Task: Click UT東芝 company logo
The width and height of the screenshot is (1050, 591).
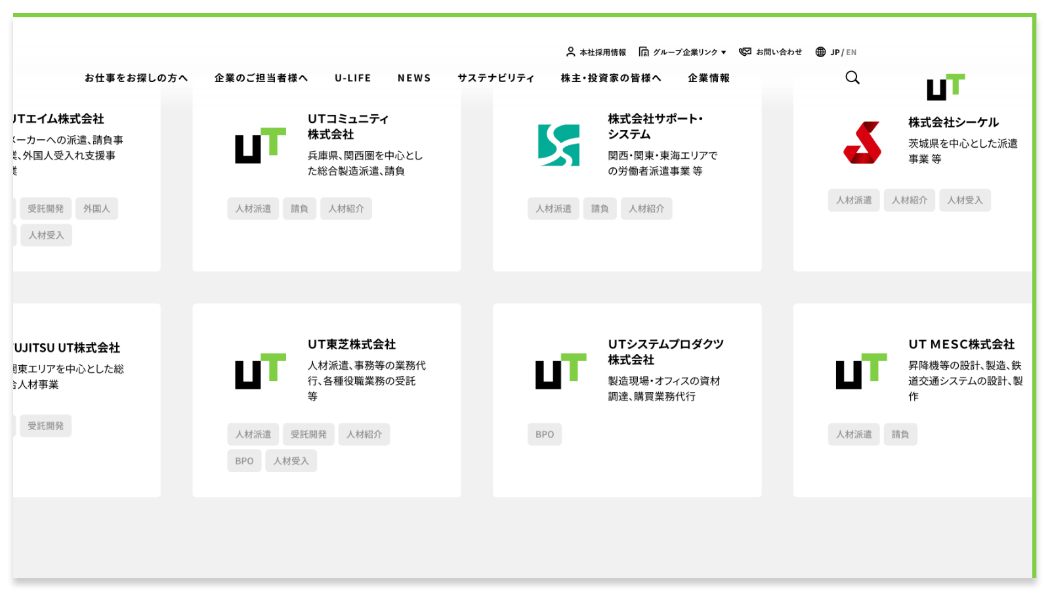Action: pos(261,371)
